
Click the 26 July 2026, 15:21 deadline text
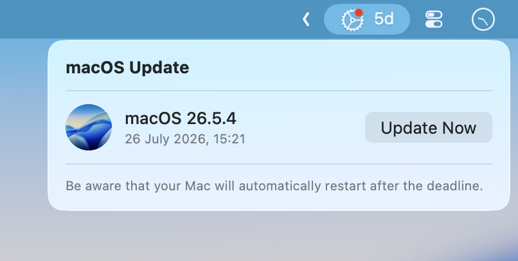[185, 139]
